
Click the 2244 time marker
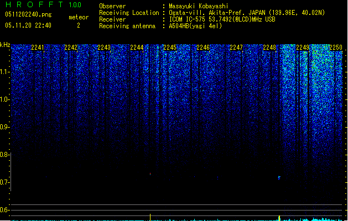(137, 47)
